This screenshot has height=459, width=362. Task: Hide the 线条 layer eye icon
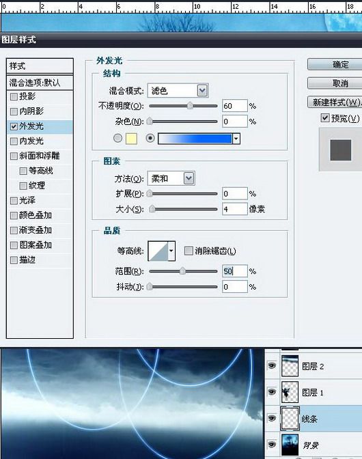pos(272,418)
